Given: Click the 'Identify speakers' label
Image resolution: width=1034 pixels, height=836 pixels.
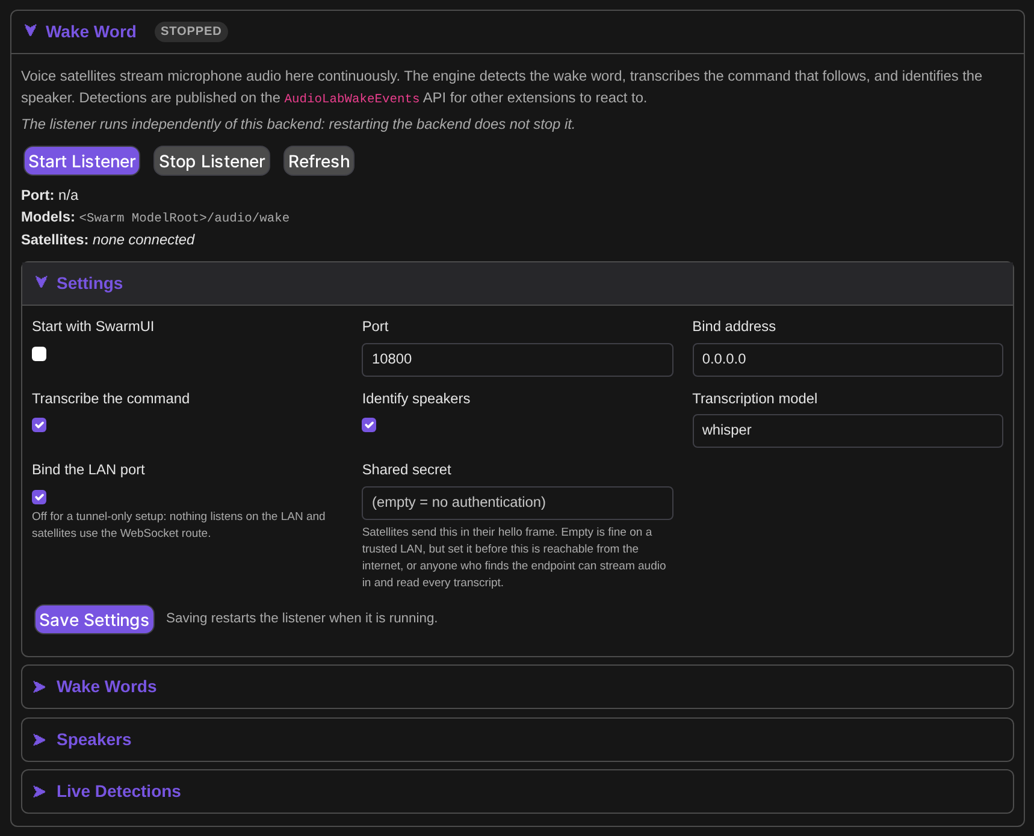Looking at the screenshot, I should coord(416,398).
